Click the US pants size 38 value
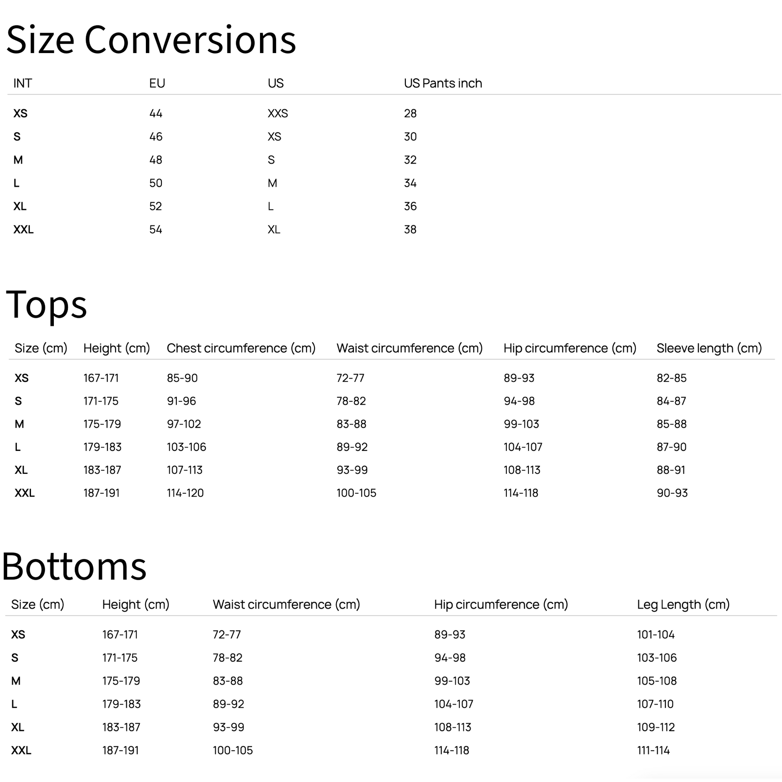The image size is (782, 782). click(x=410, y=229)
